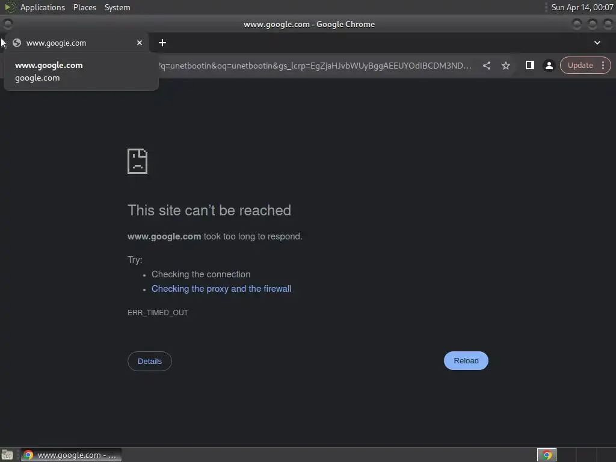Click the window menu button on title bar left
Viewport: 616px width, 462px height.
[7, 24]
